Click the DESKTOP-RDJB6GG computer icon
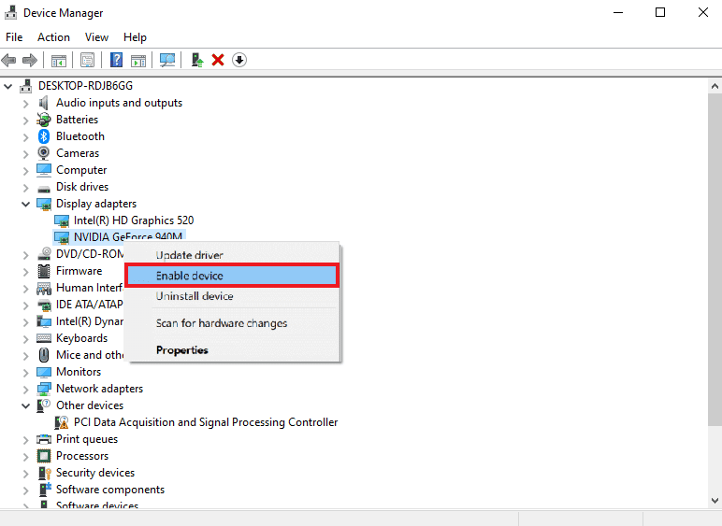 pos(26,86)
